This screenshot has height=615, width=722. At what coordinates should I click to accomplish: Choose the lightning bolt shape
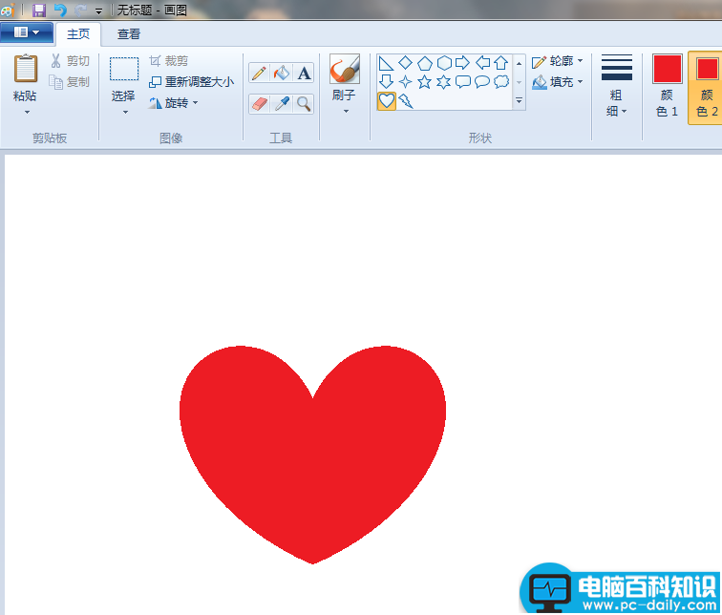point(406,101)
